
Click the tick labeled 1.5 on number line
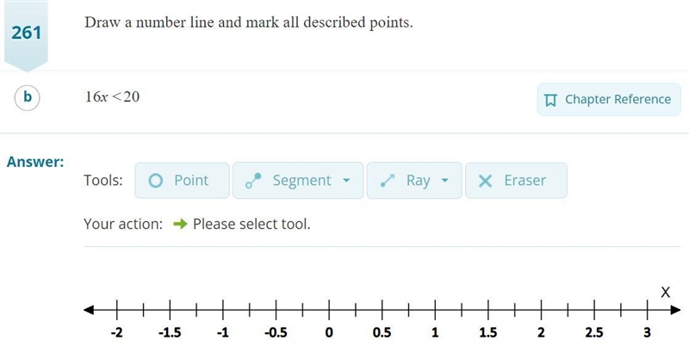click(488, 310)
